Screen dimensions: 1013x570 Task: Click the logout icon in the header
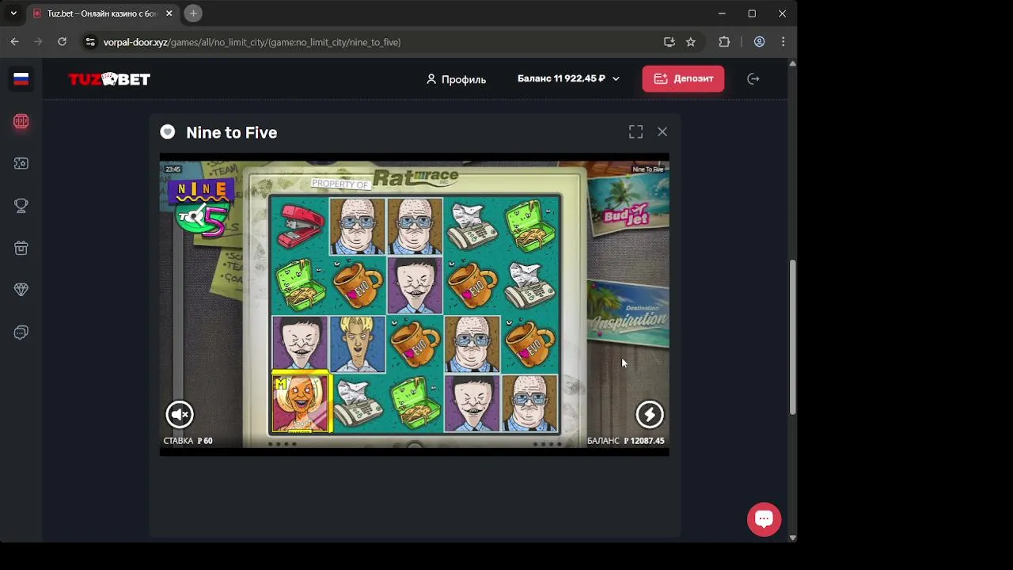pyautogui.click(x=753, y=78)
